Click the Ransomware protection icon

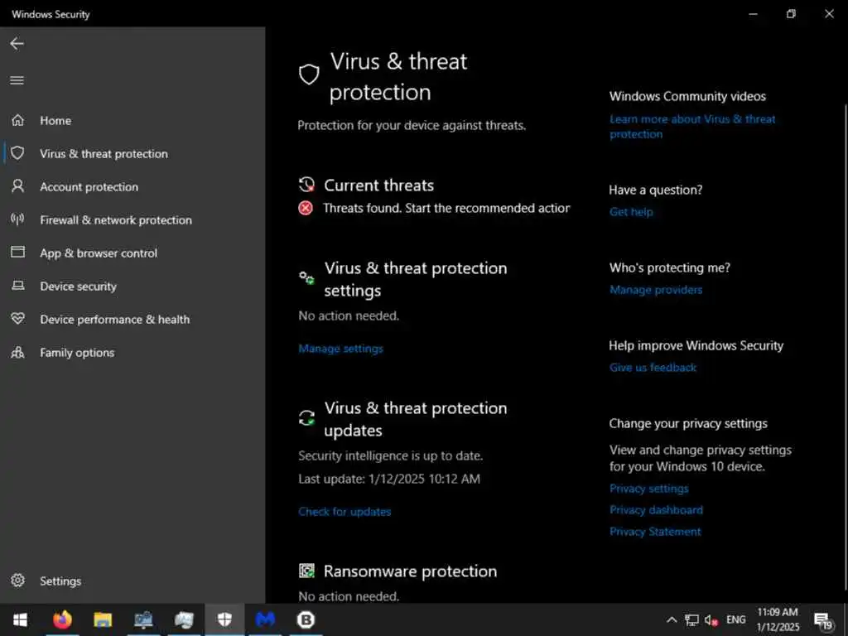point(306,571)
